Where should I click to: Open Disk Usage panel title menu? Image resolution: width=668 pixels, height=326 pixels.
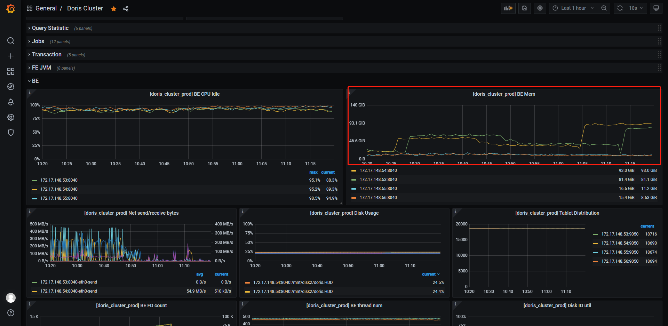(x=344, y=213)
